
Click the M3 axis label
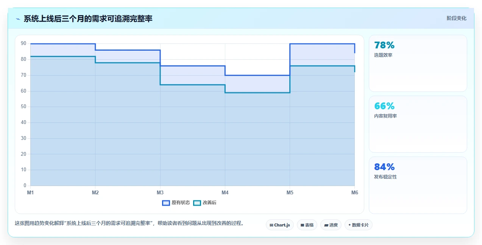(x=160, y=192)
